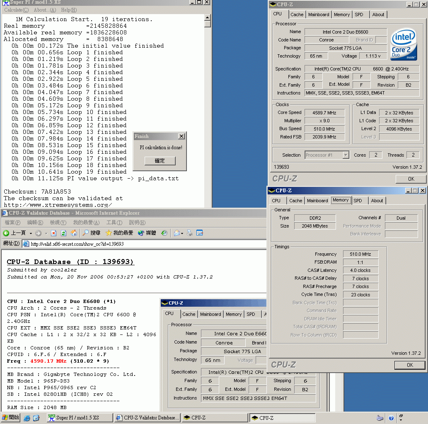Open the IE Media toolbar button
The height and width of the screenshot is (424, 428).
pyautogui.click(x=147, y=233)
